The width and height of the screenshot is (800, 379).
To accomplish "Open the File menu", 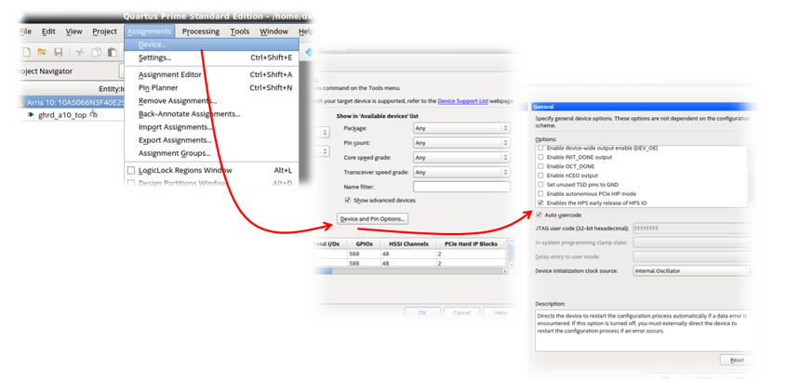I will (x=25, y=32).
